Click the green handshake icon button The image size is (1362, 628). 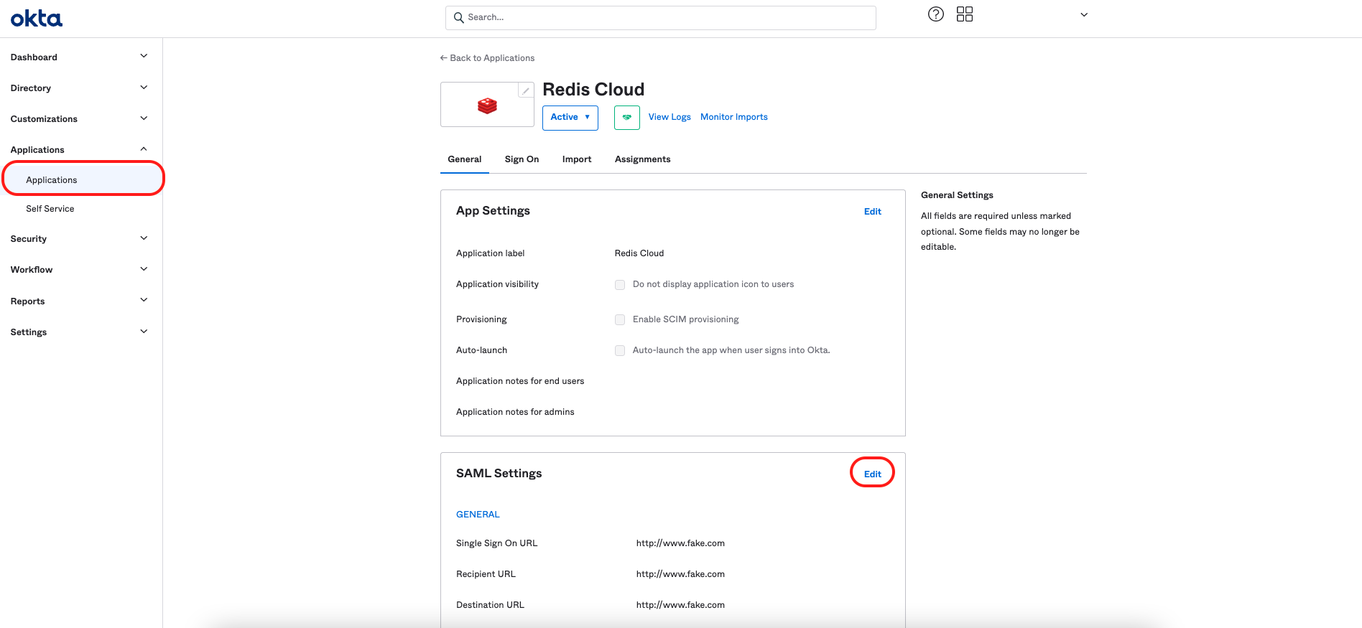(x=626, y=117)
